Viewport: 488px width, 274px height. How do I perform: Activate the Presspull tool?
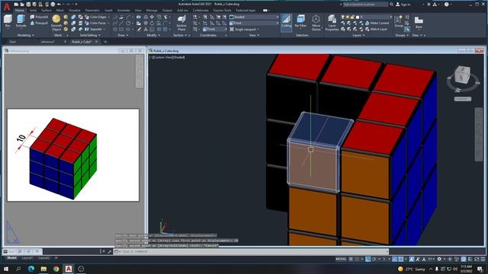coord(39,23)
